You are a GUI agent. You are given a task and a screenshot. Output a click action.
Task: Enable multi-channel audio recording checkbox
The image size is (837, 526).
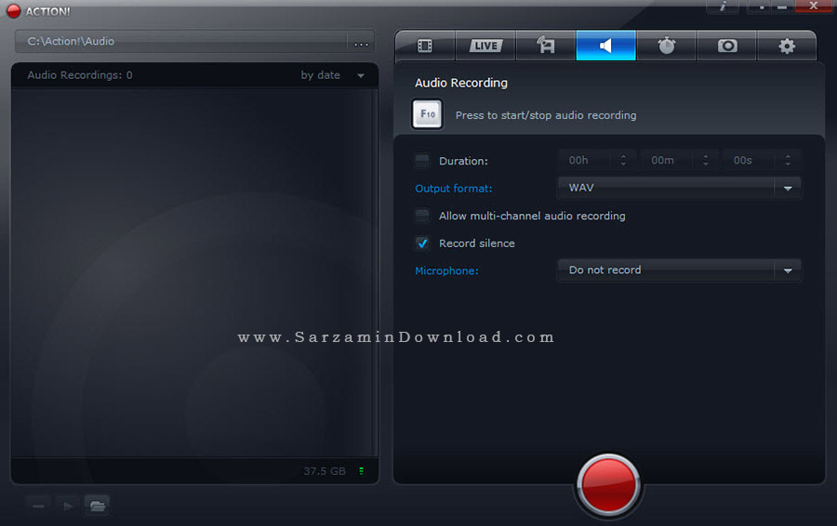coord(422,216)
